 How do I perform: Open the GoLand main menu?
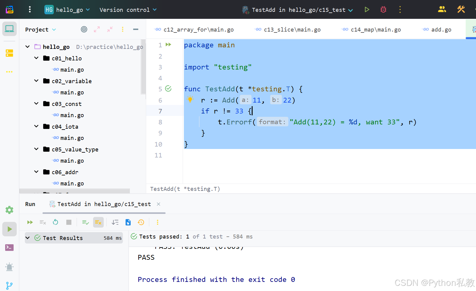click(29, 9)
